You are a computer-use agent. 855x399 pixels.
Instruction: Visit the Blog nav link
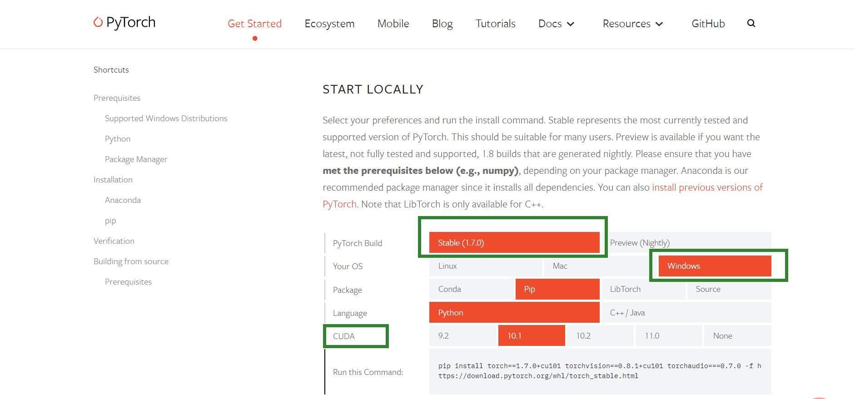pos(442,24)
